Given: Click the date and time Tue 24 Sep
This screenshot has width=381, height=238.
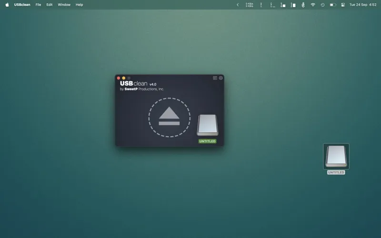Looking at the screenshot, I should (363, 5).
